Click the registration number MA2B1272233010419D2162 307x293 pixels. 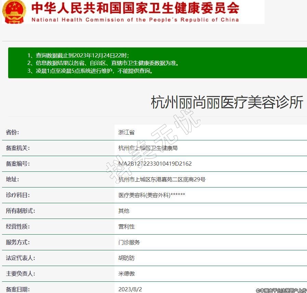pyautogui.click(x=155, y=164)
